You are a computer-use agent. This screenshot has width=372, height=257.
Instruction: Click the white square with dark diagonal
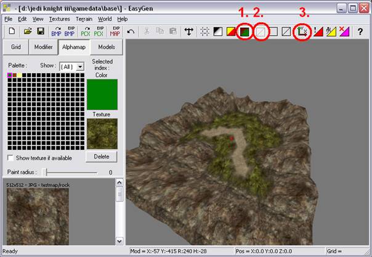286,31
